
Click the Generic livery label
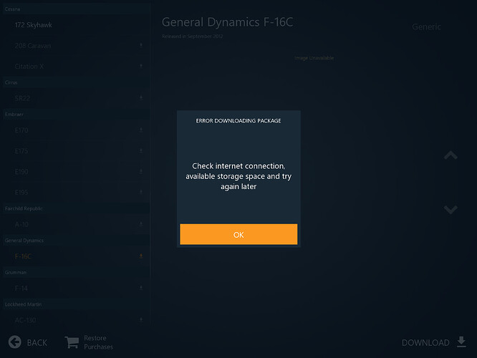[x=426, y=26]
